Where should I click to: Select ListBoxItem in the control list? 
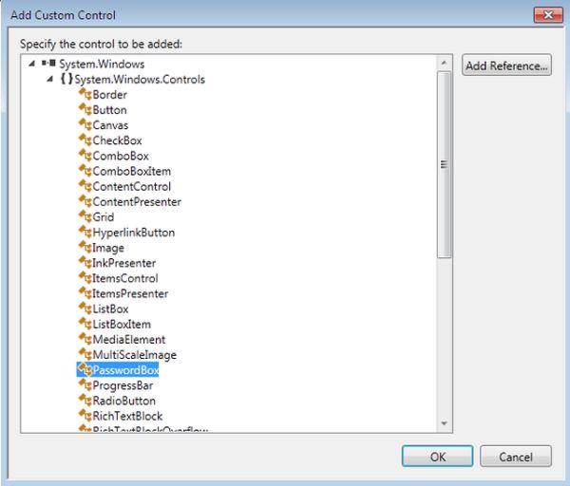[x=115, y=324]
